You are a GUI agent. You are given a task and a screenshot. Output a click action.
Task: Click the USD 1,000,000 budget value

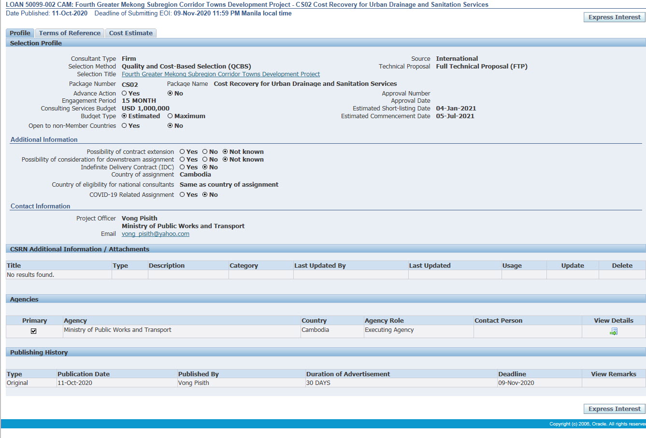click(145, 109)
